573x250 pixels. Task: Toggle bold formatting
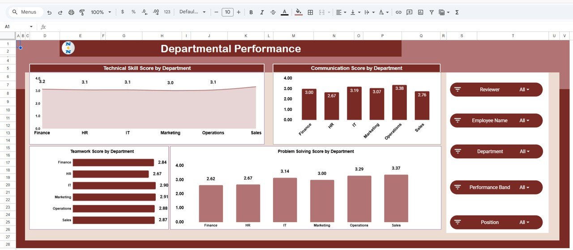[251, 12]
